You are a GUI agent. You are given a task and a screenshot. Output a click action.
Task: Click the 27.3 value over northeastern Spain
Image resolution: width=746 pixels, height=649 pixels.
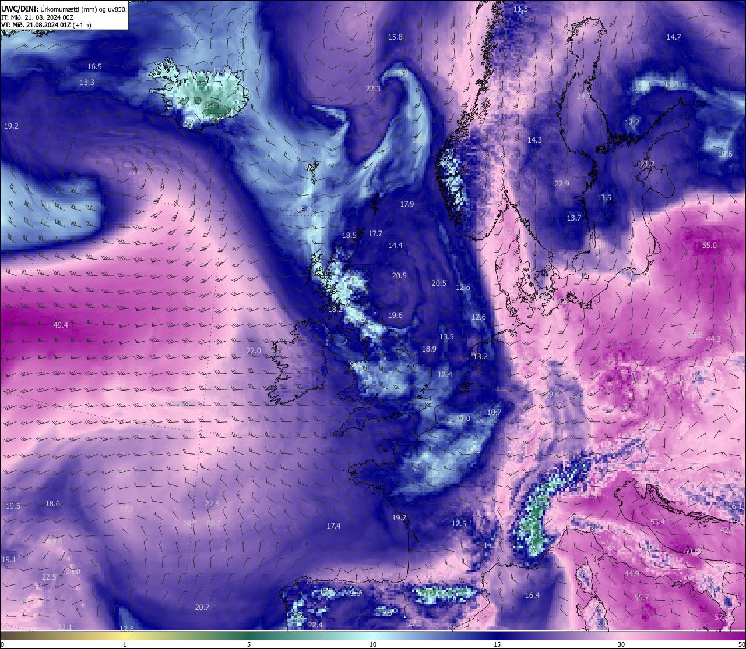pyautogui.click(x=415, y=623)
